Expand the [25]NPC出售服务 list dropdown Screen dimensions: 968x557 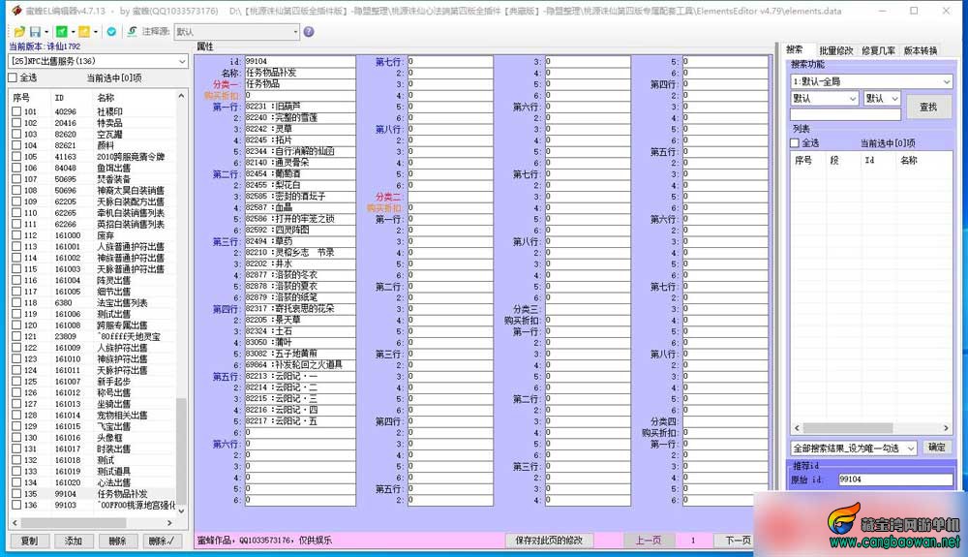click(x=182, y=61)
